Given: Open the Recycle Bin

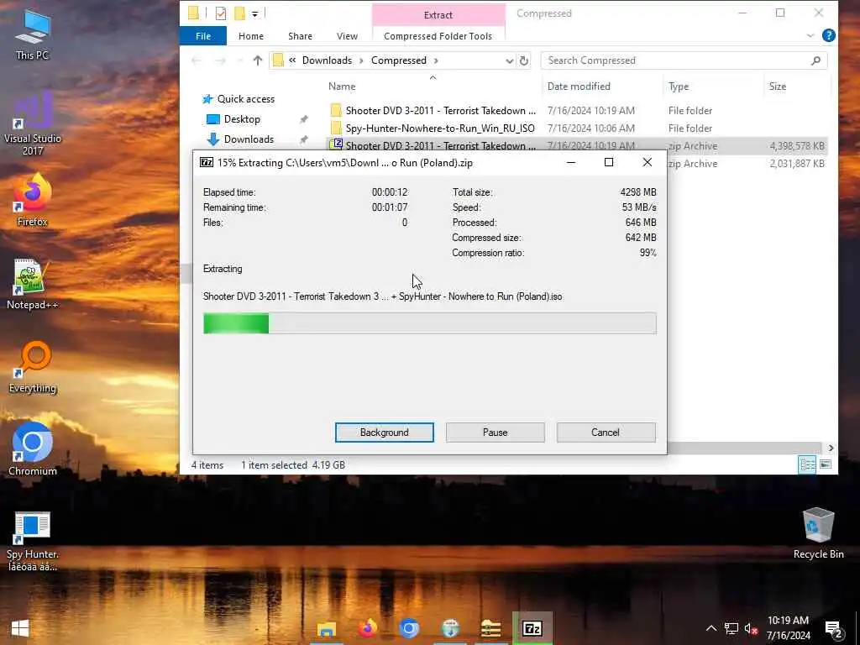Looking at the screenshot, I should coord(818,532).
